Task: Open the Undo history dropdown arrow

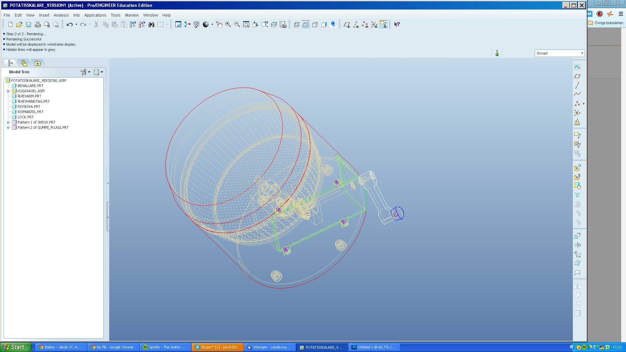Action: click(x=76, y=24)
